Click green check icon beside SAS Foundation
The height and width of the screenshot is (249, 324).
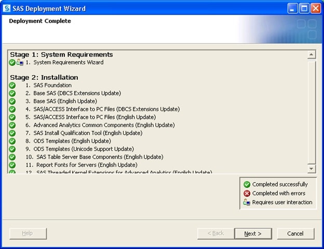pos(12,86)
